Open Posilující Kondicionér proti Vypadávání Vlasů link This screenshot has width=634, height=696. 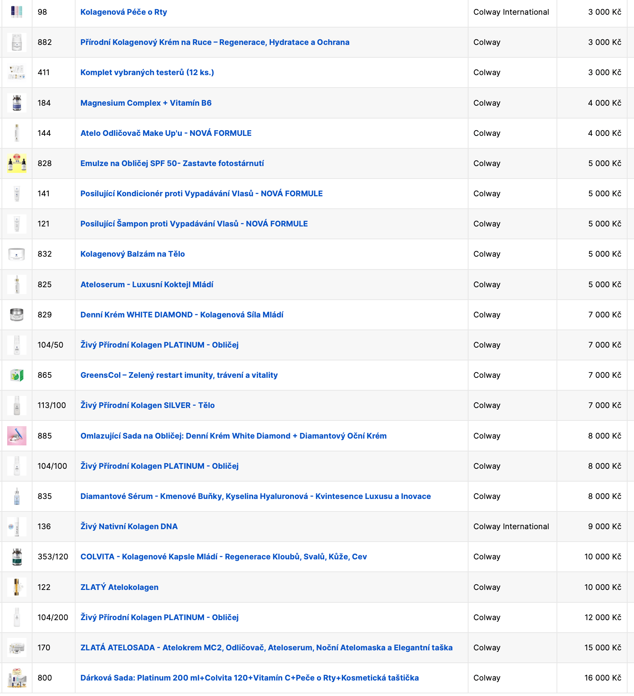(x=201, y=194)
